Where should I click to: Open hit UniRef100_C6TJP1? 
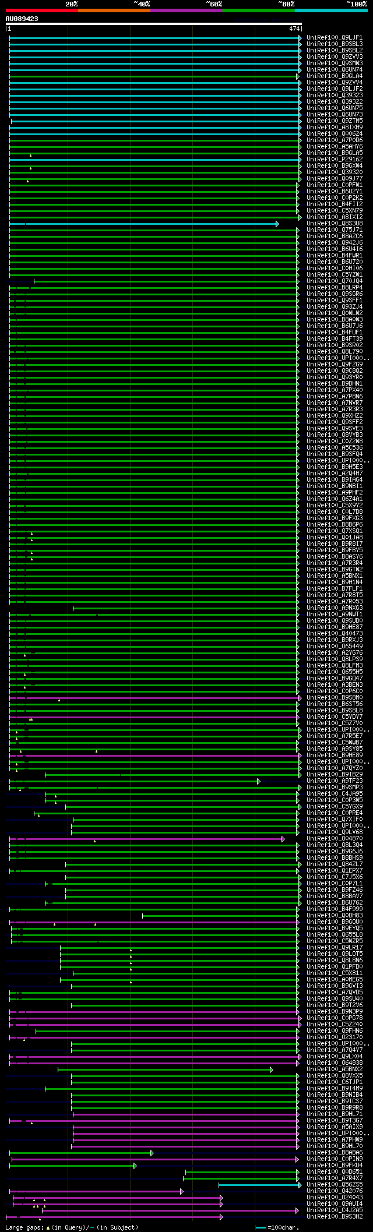335,1082
